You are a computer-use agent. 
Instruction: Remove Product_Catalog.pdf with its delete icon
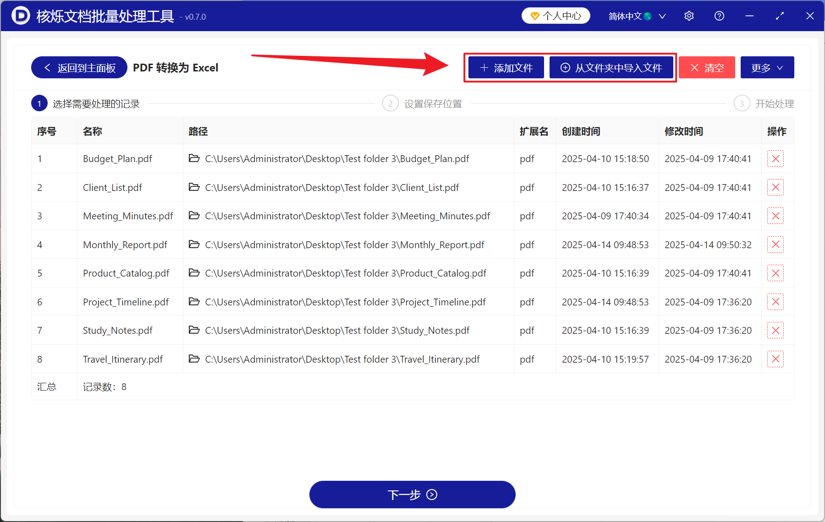coord(775,273)
